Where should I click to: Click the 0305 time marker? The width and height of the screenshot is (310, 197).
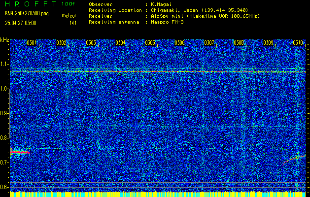click(150, 43)
